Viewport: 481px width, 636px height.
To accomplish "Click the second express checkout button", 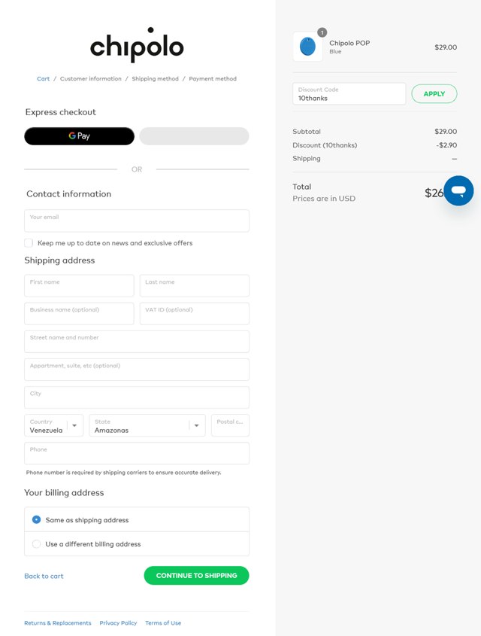I will (194, 136).
